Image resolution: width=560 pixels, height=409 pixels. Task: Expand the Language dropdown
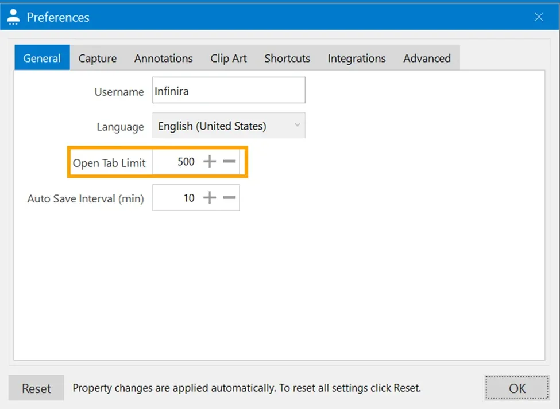[x=229, y=126]
